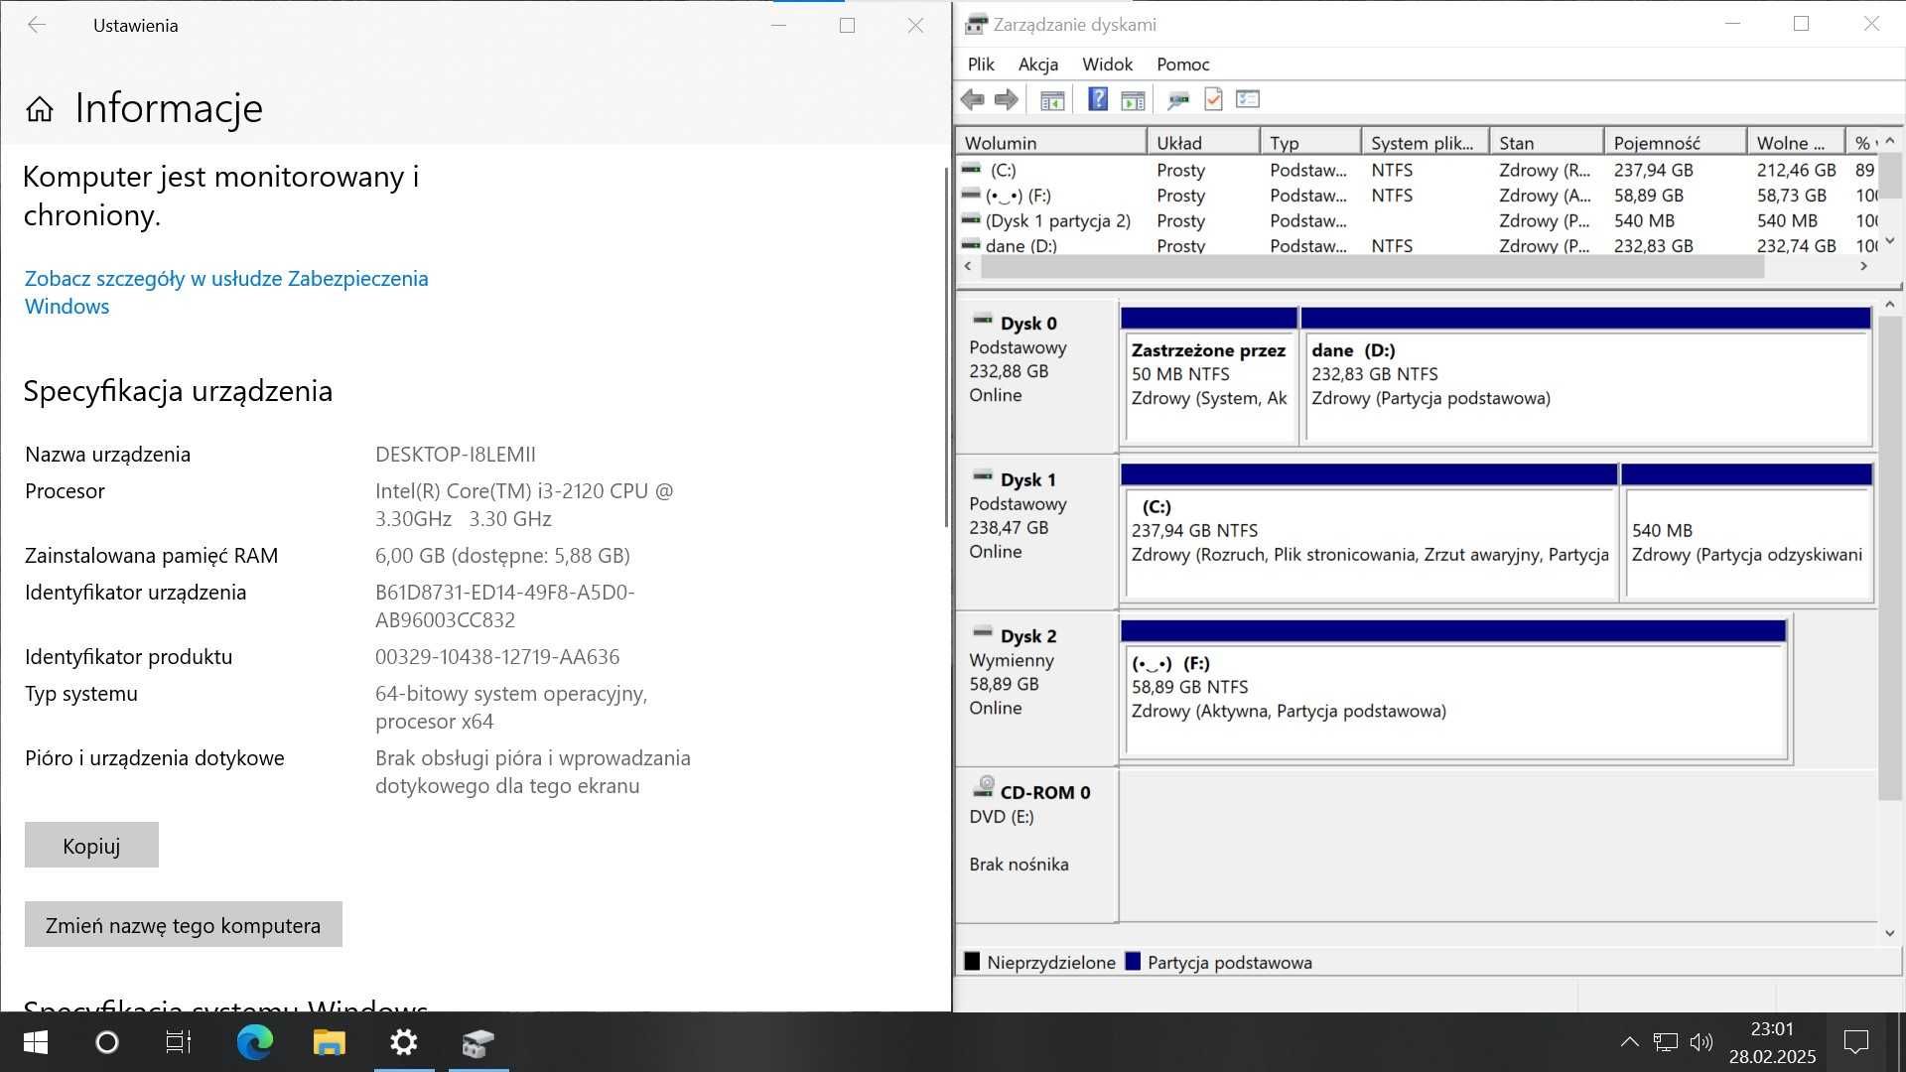Click the home icon beside Informacje
The width and height of the screenshot is (1906, 1072).
pos(40,109)
